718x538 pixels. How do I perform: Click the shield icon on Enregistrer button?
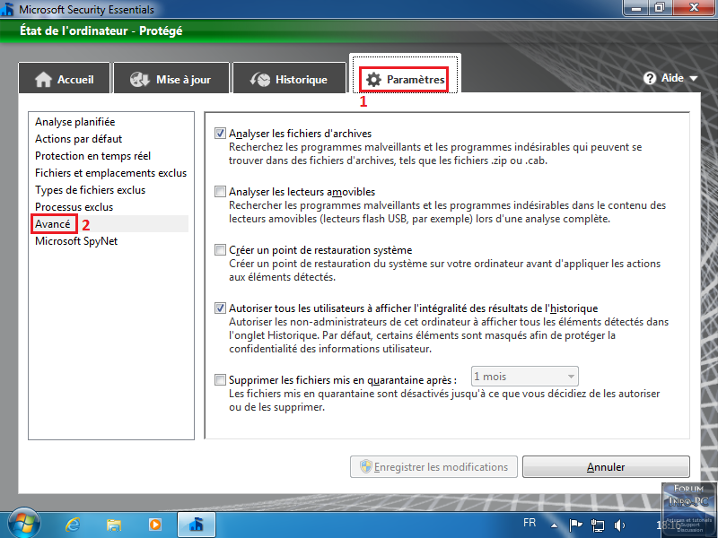coord(365,466)
